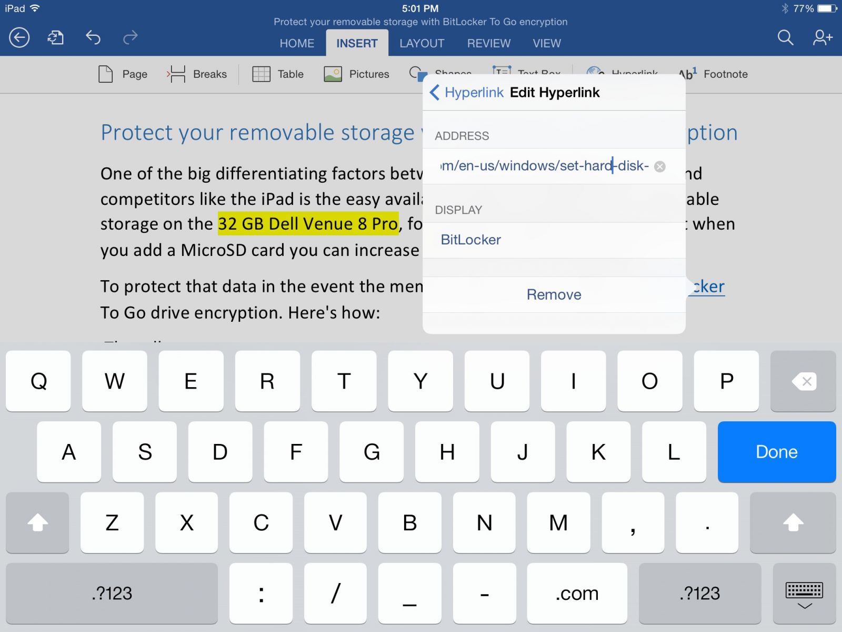
Task: Insert Pictures from library
Action: [x=356, y=74]
